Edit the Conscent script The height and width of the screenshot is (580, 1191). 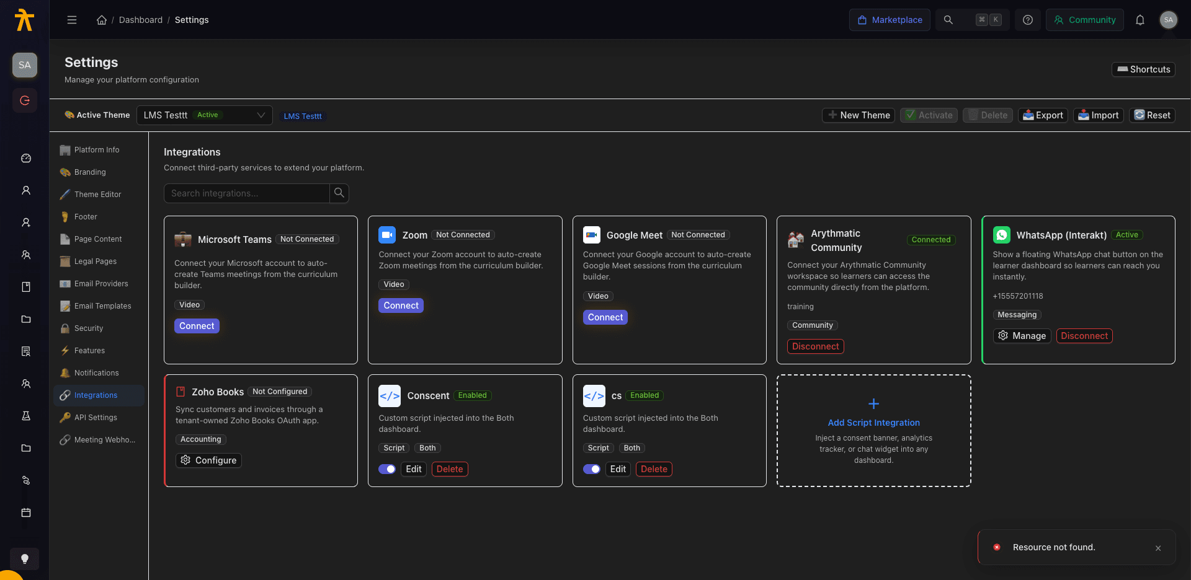414,469
